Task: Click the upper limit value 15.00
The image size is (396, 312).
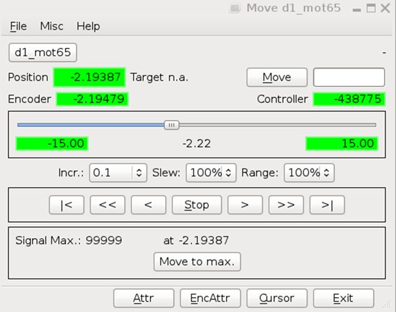Action: click(342, 144)
